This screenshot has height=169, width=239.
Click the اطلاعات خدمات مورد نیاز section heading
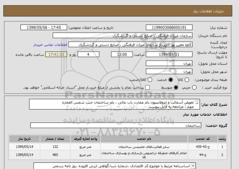pos(205,115)
